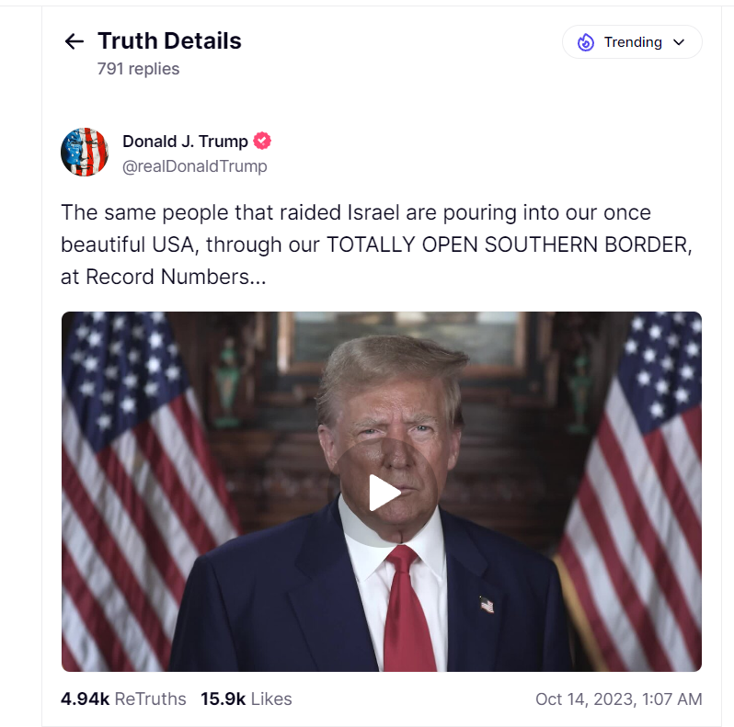View the 4.94k ReTruths count

click(123, 699)
